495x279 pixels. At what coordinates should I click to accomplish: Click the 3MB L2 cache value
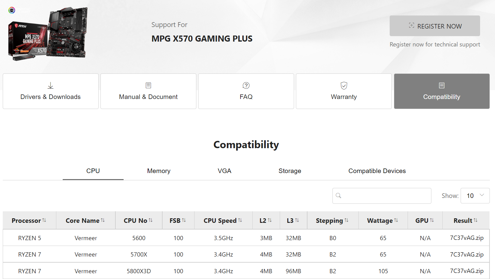266,238
